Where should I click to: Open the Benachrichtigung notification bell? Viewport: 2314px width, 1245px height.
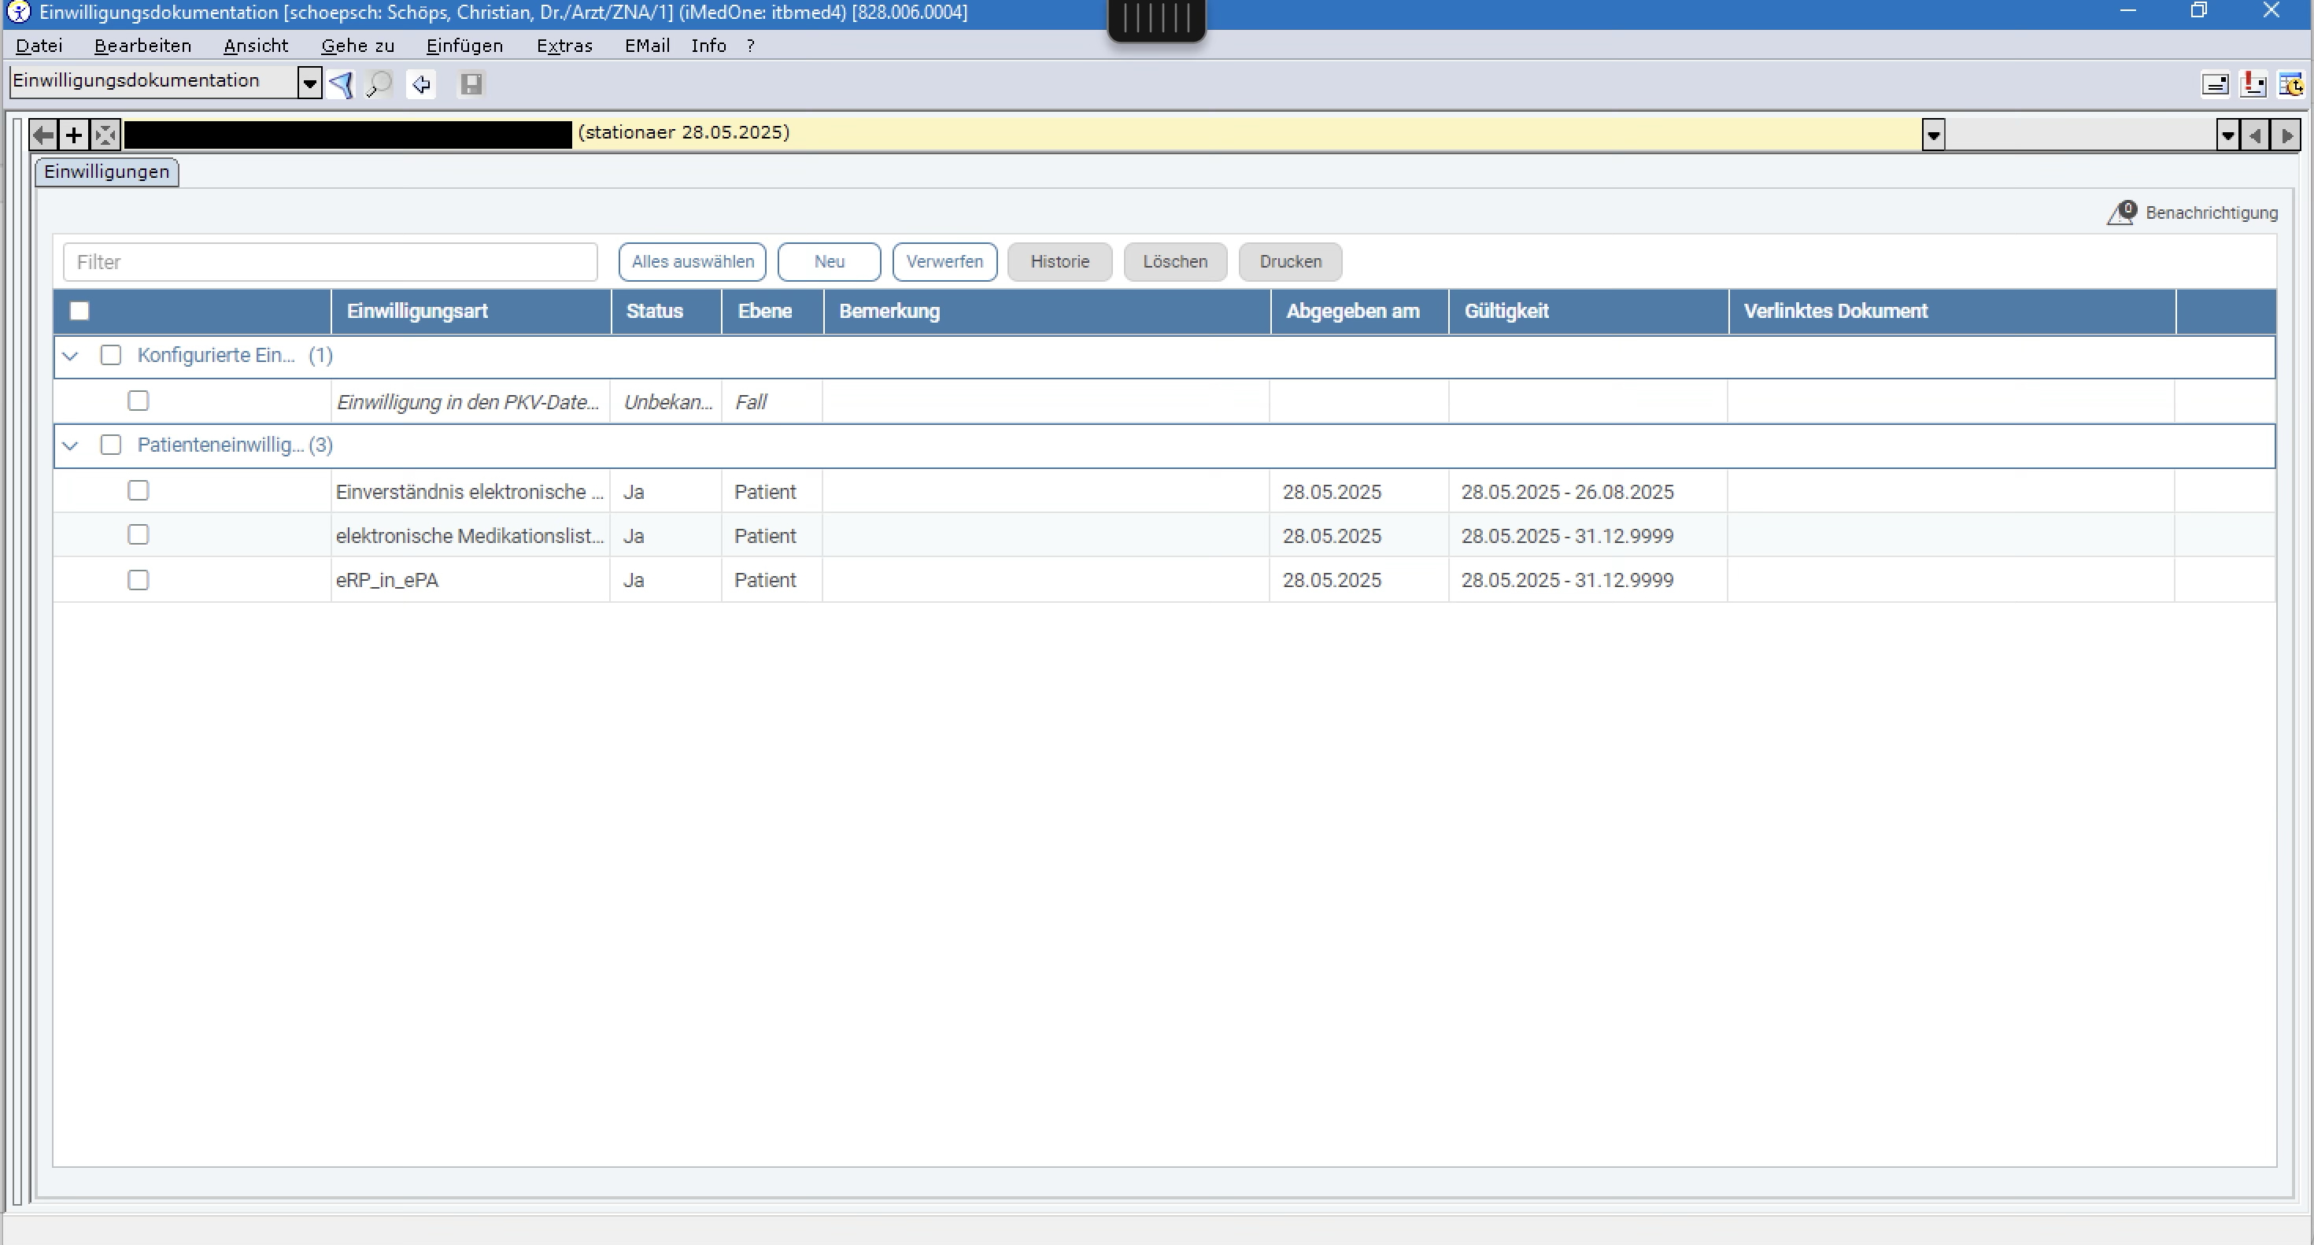[2122, 213]
